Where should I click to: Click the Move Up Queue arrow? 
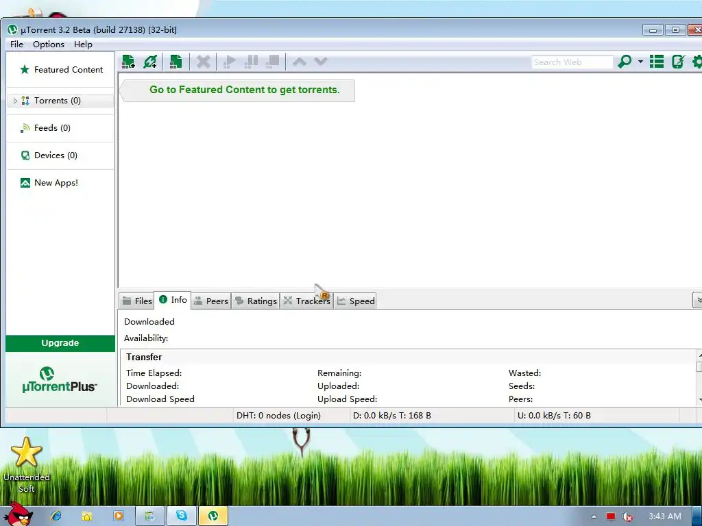300,62
